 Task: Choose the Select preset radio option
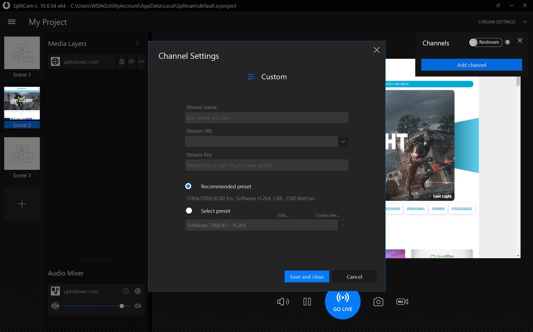tap(189, 211)
